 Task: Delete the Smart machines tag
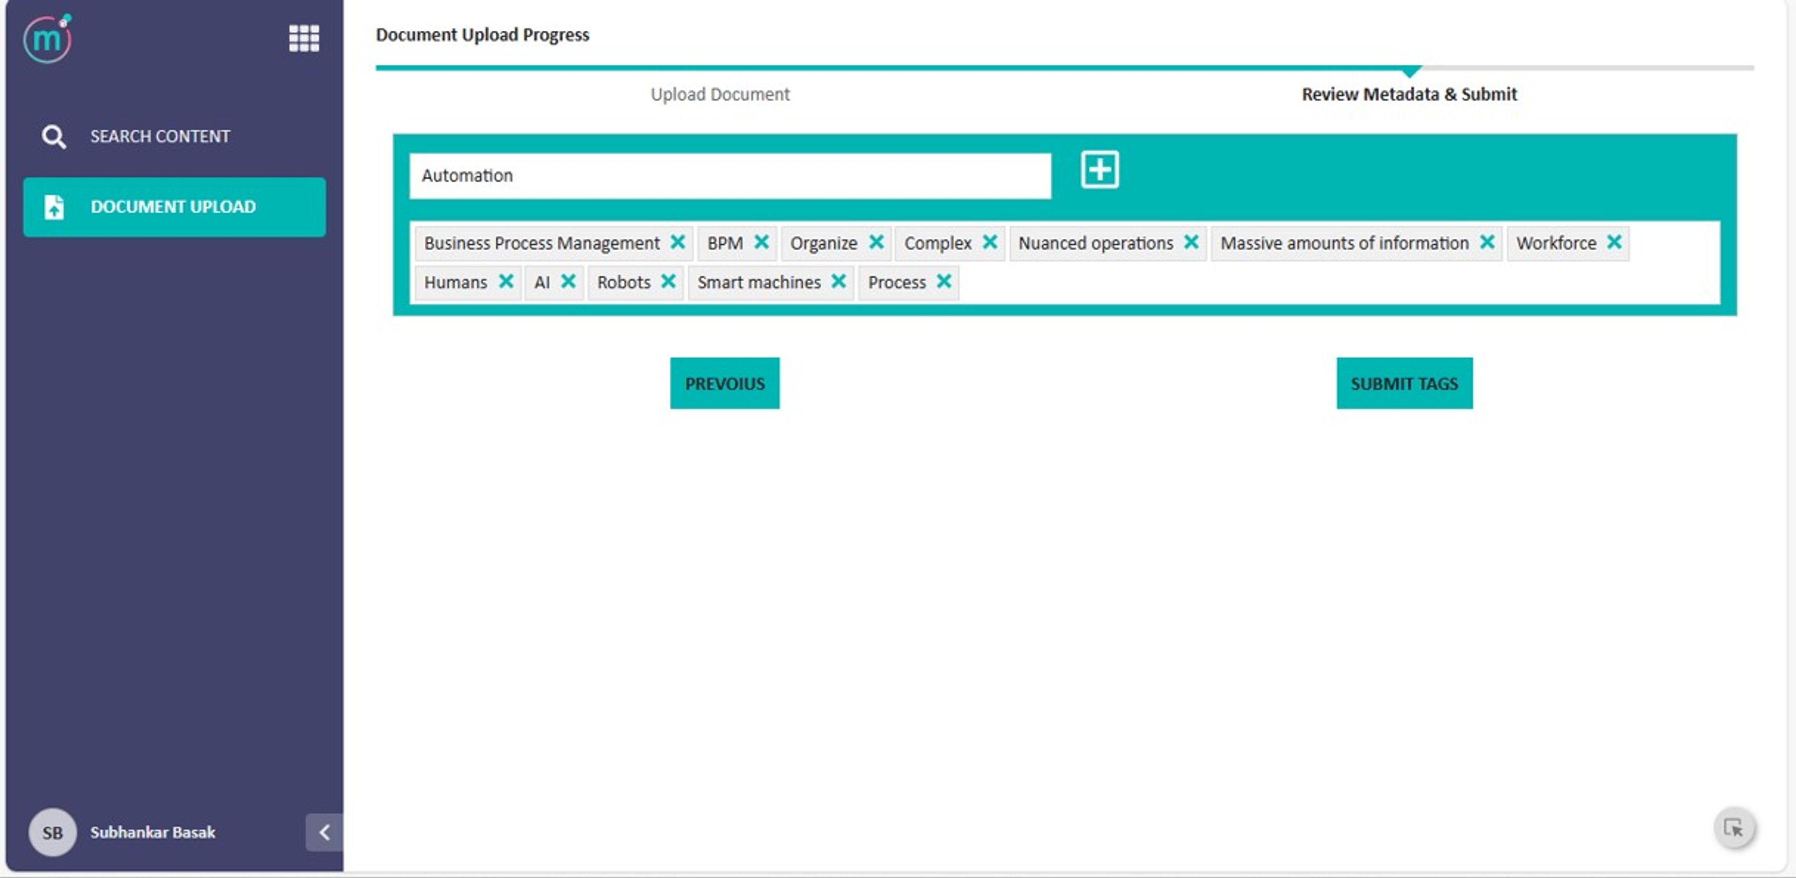pos(838,281)
